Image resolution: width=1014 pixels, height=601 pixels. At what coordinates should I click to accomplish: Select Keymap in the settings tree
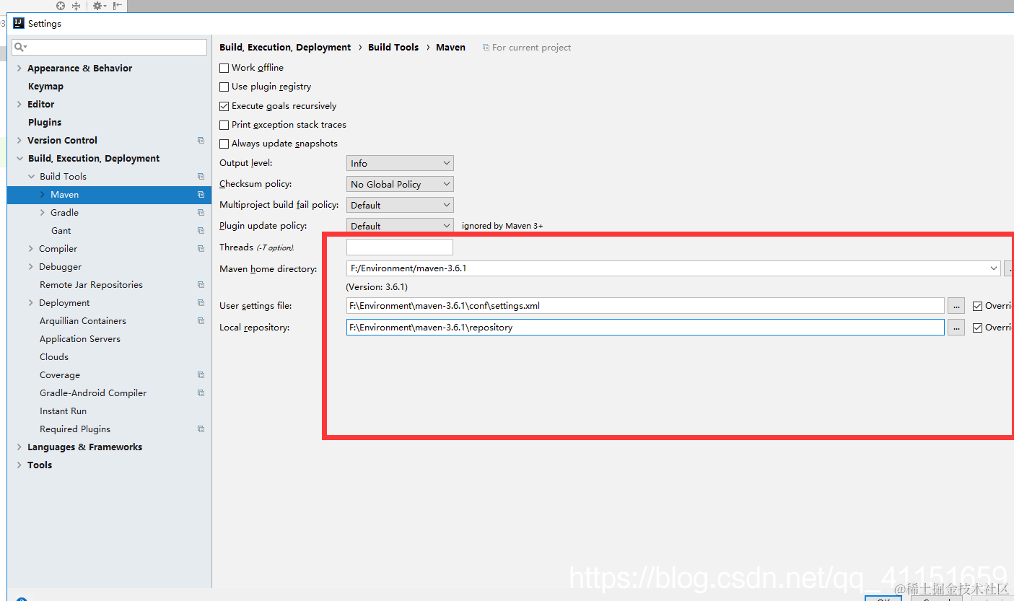(x=45, y=87)
